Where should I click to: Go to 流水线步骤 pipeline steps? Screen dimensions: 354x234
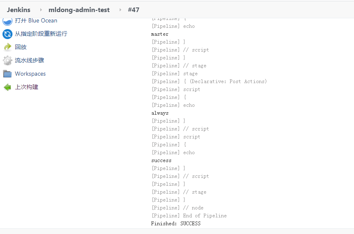[x=29, y=61]
